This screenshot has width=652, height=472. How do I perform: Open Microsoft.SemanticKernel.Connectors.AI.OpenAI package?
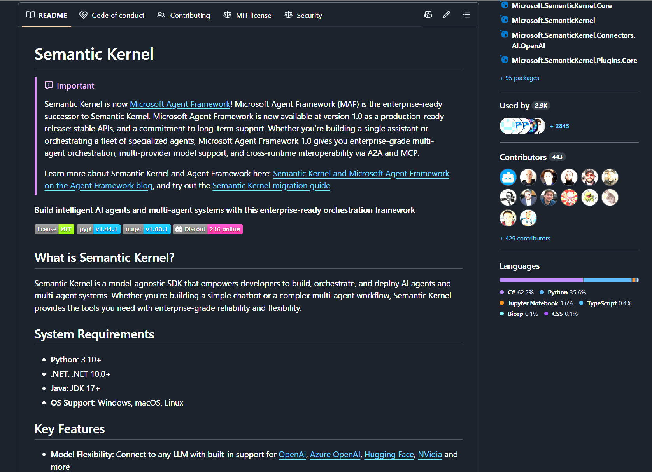click(x=573, y=40)
